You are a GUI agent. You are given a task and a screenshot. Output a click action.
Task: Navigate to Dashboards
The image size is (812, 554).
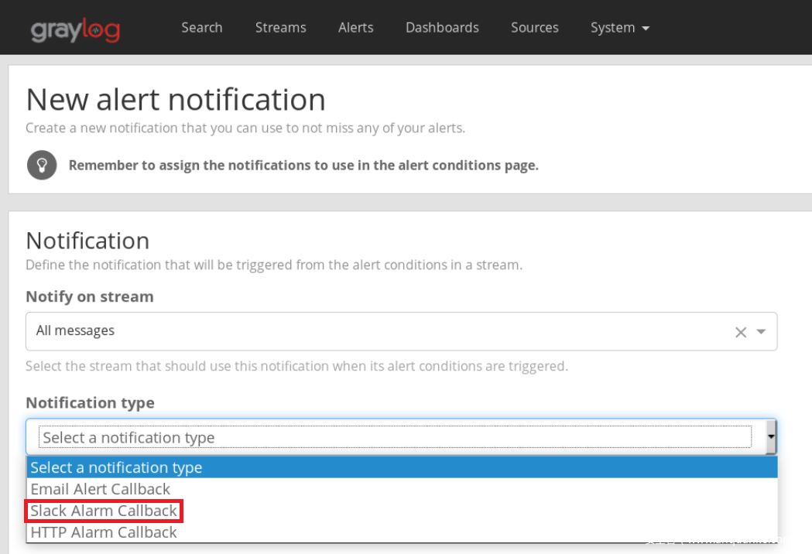click(442, 27)
